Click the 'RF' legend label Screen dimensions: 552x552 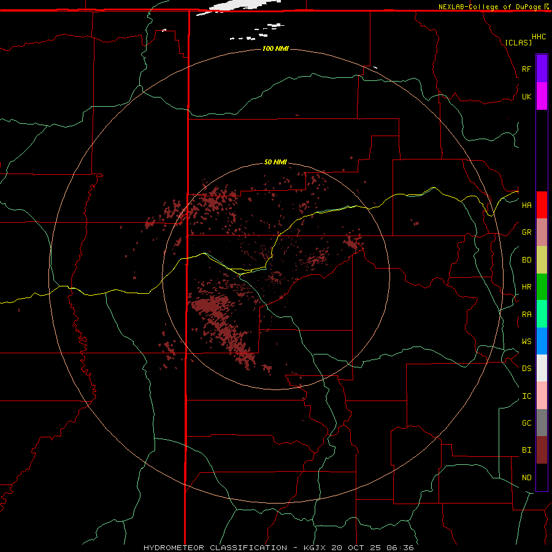pyautogui.click(x=526, y=69)
